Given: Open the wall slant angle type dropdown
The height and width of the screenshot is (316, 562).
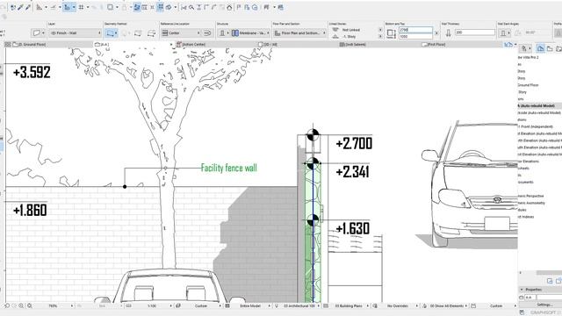Looking at the screenshot, I should coord(505,33).
